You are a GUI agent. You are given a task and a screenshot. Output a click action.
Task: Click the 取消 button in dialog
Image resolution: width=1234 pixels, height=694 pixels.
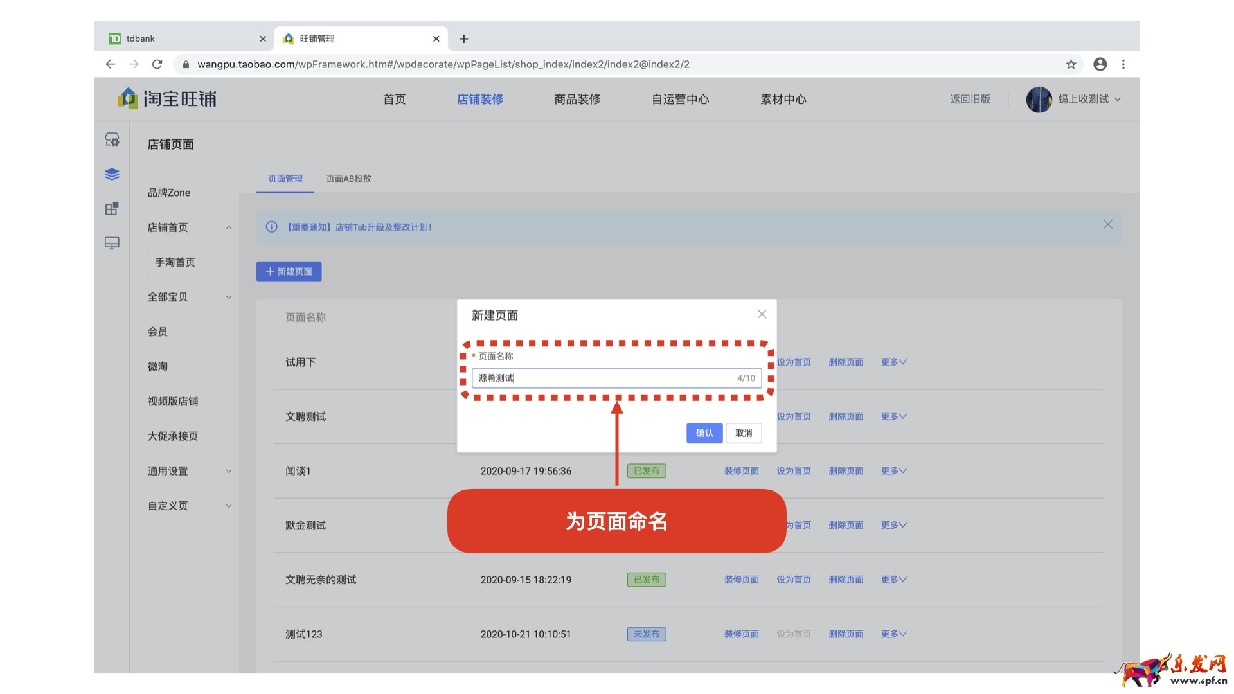coord(744,433)
